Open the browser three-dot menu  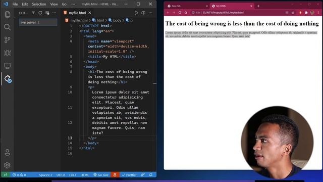(x=318, y=13)
